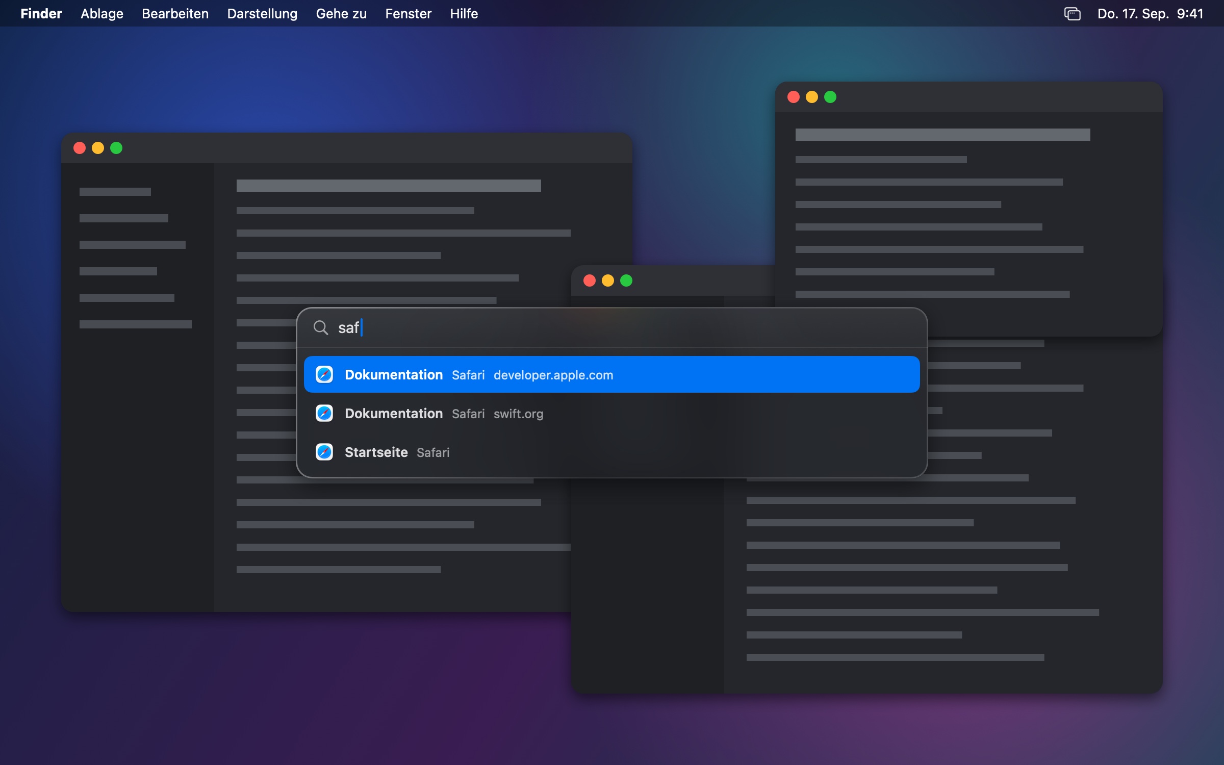Image resolution: width=1224 pixels, height=765 pixels.
Task: Close the middle window with red button
Action: (x=590, y=280)
